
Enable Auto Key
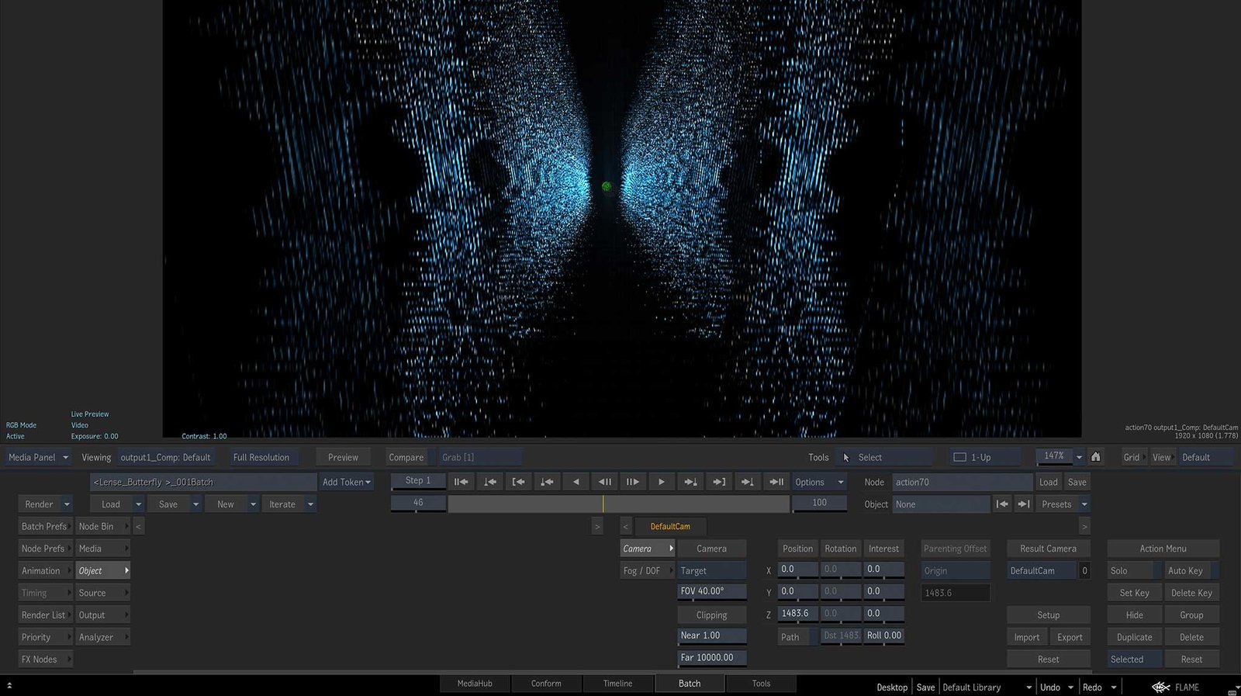tap(1185, 570)
